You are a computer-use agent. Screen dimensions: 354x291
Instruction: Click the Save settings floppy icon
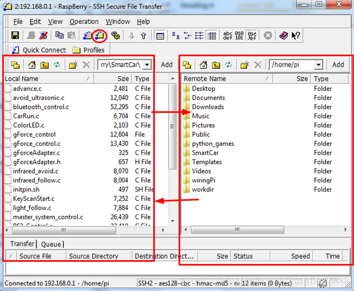[x=15, y=36]
